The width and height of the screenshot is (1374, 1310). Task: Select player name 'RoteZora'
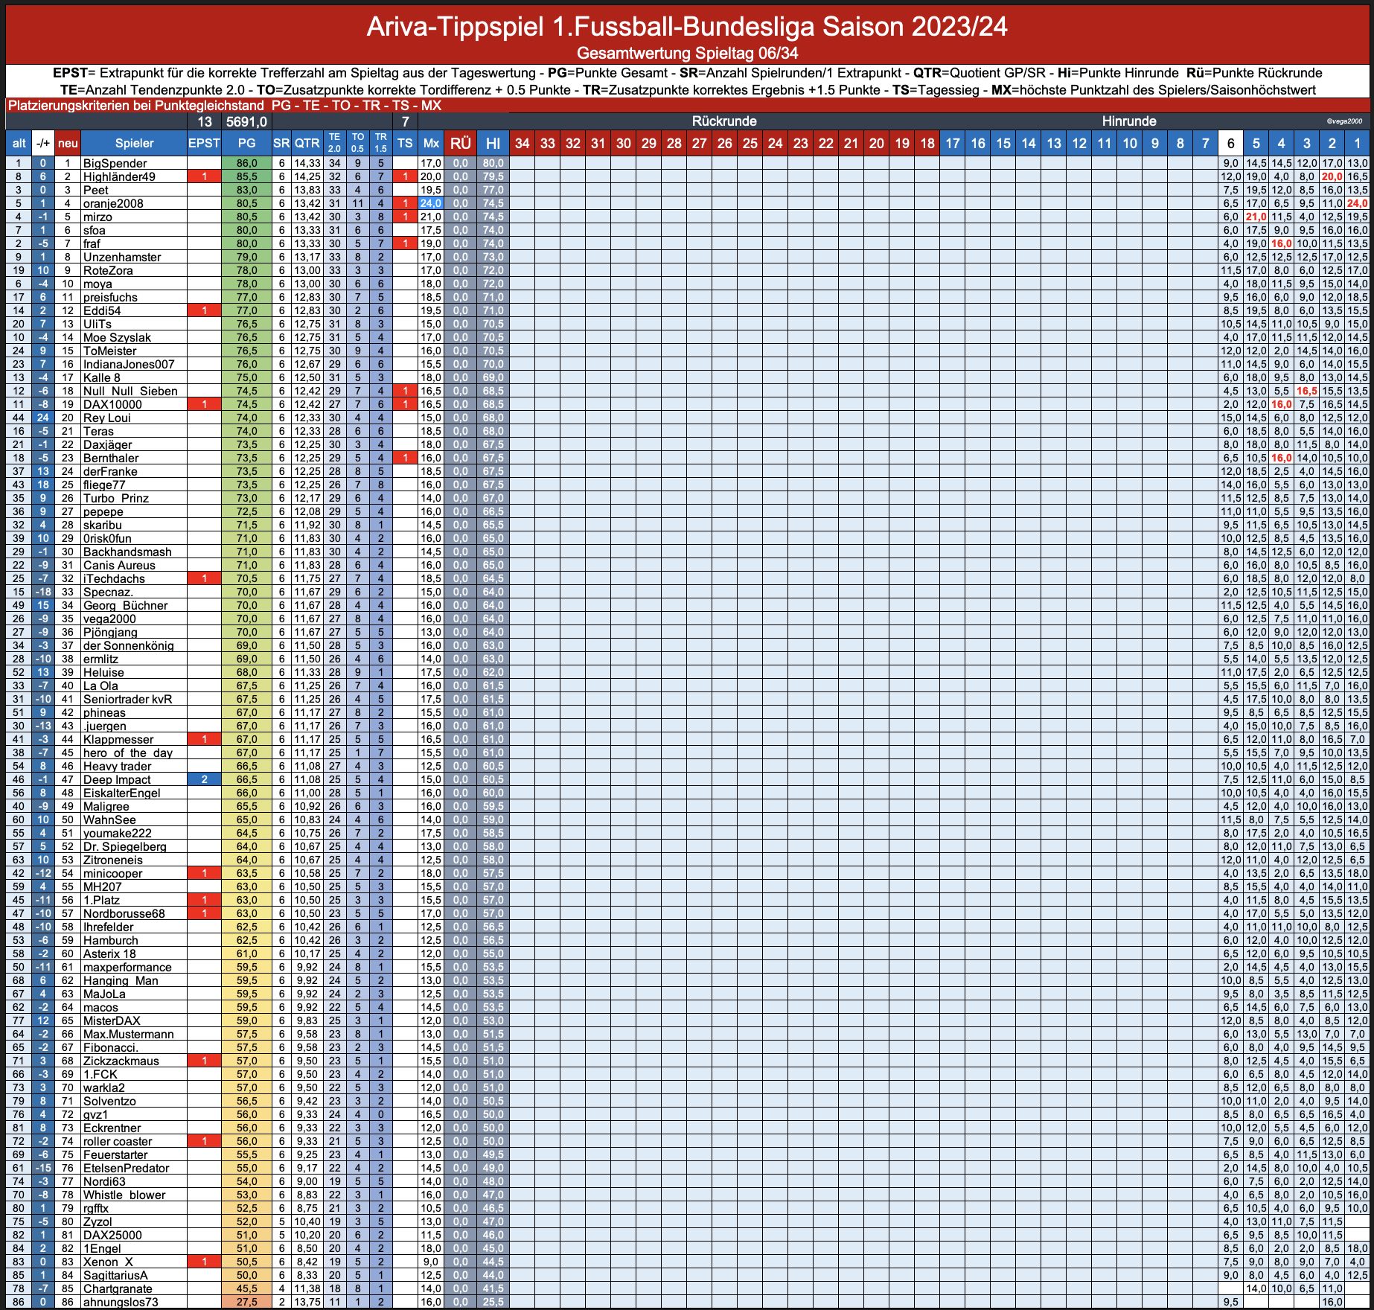pos(108,270)
